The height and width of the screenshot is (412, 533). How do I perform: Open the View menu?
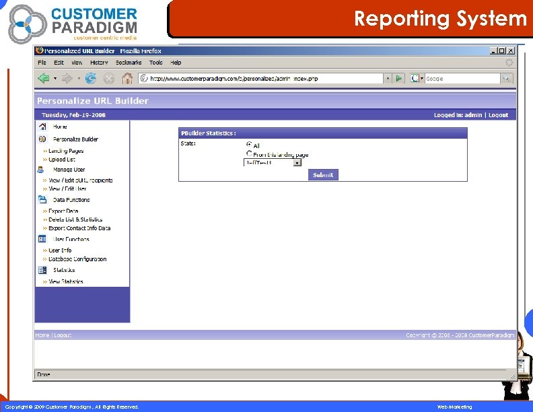pos(77,63)
